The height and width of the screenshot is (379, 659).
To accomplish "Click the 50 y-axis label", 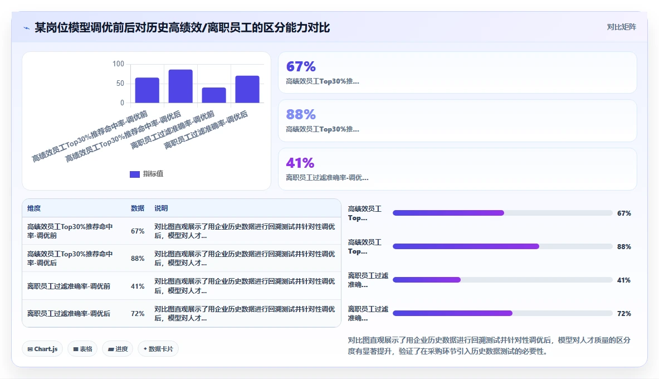I will click(120, 83).
